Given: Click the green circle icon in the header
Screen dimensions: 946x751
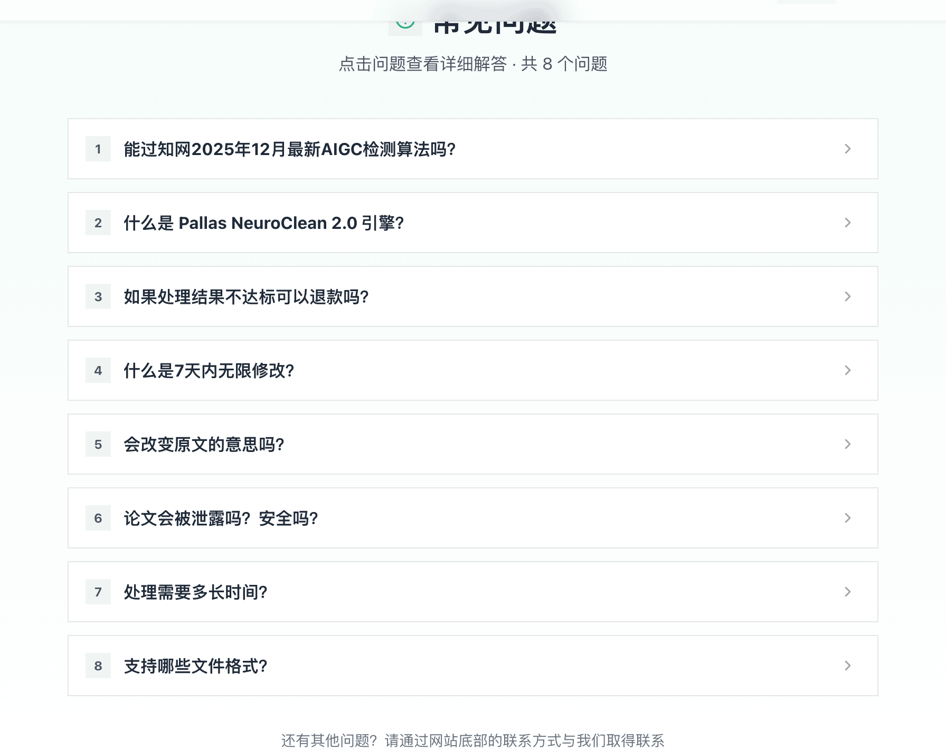Looking at the screenshot, I should pyautogui.click(x=404, y=24).
